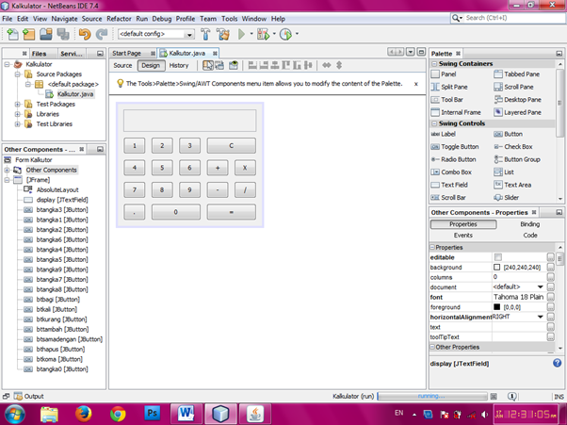Screen dimensions: 567x425
Task: Switch to the History view
Action: 179,65
